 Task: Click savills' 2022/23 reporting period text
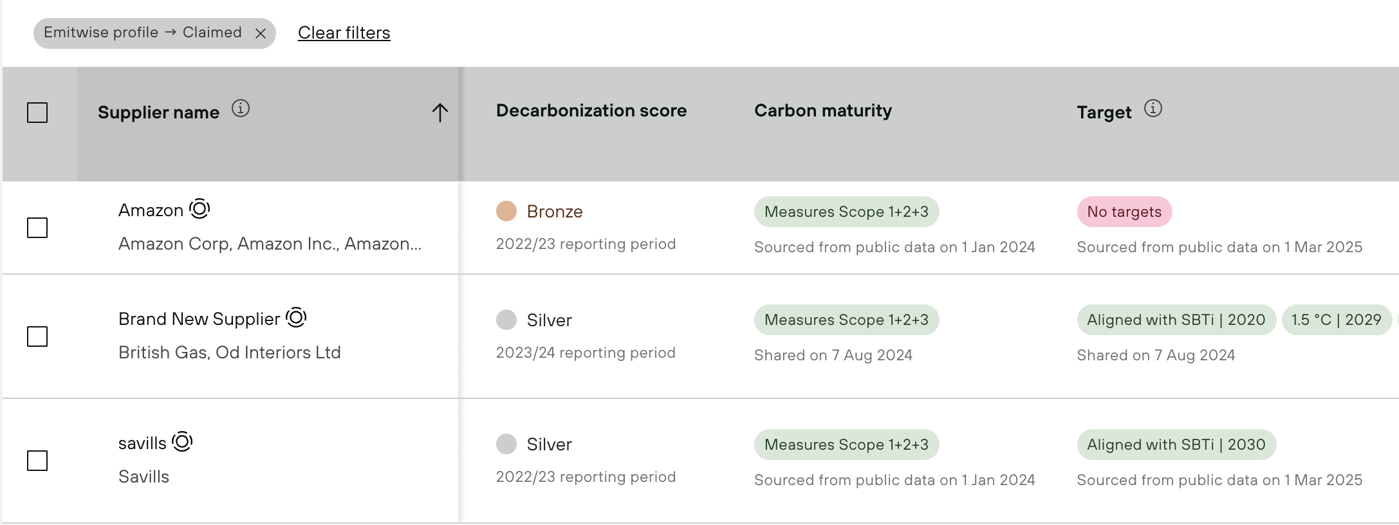click(x=586, y=477)
